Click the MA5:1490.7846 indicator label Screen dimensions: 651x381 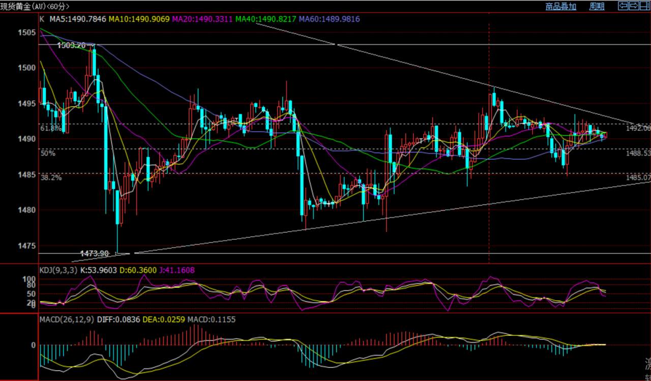78,19
